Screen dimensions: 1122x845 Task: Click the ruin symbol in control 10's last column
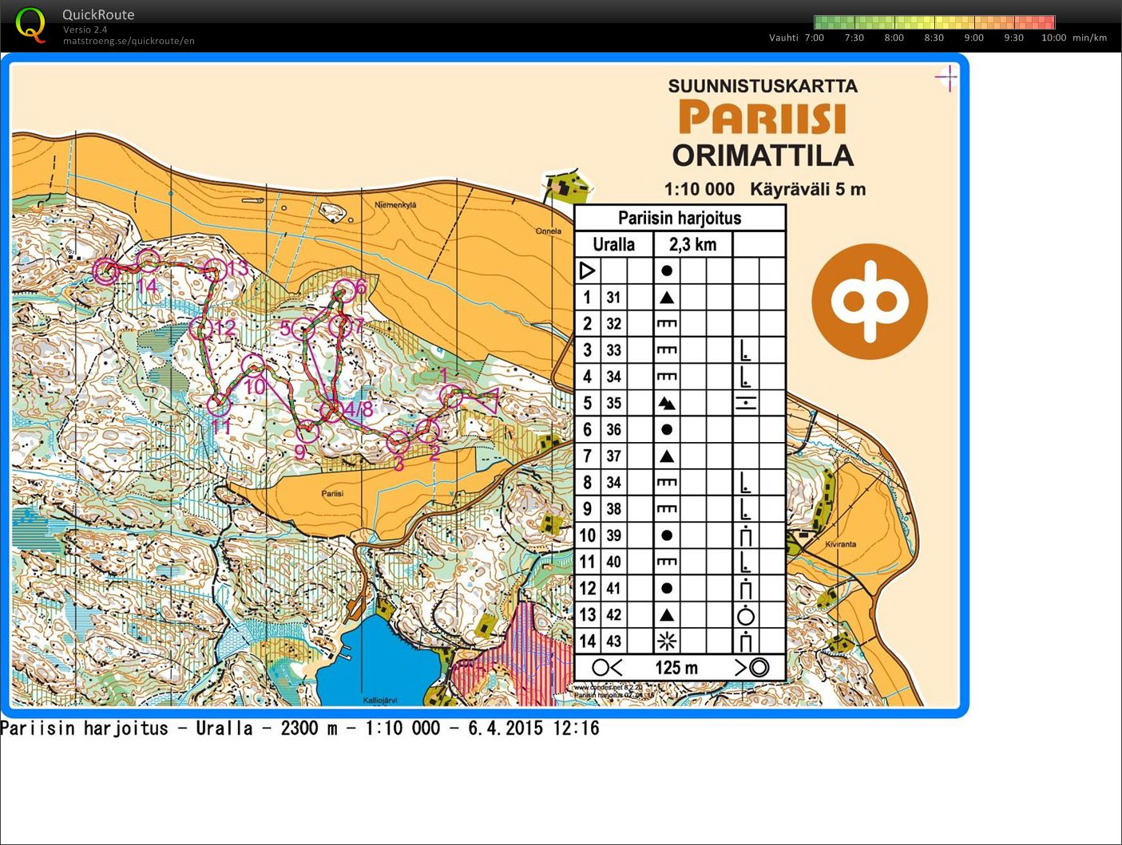747,535
